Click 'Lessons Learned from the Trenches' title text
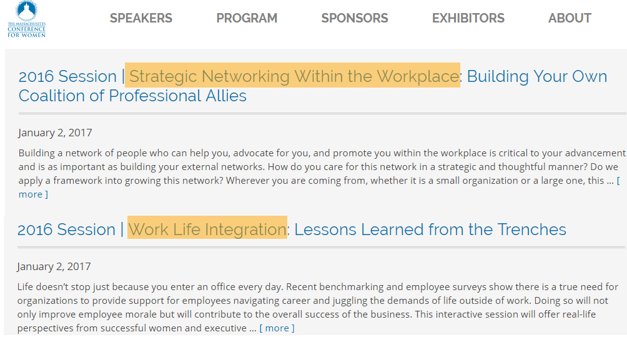Screen dimensions: 627x337 430,229
